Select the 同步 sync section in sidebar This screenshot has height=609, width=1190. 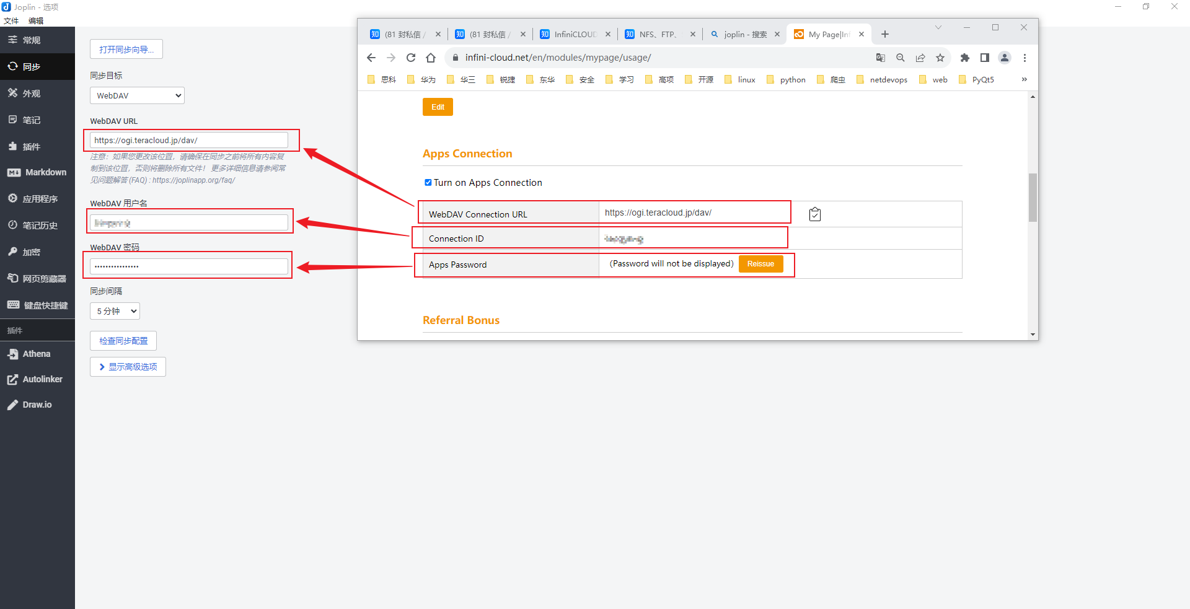click(37, 67)
